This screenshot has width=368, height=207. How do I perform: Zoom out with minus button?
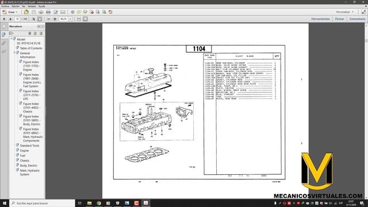click(x=48, y=19)
